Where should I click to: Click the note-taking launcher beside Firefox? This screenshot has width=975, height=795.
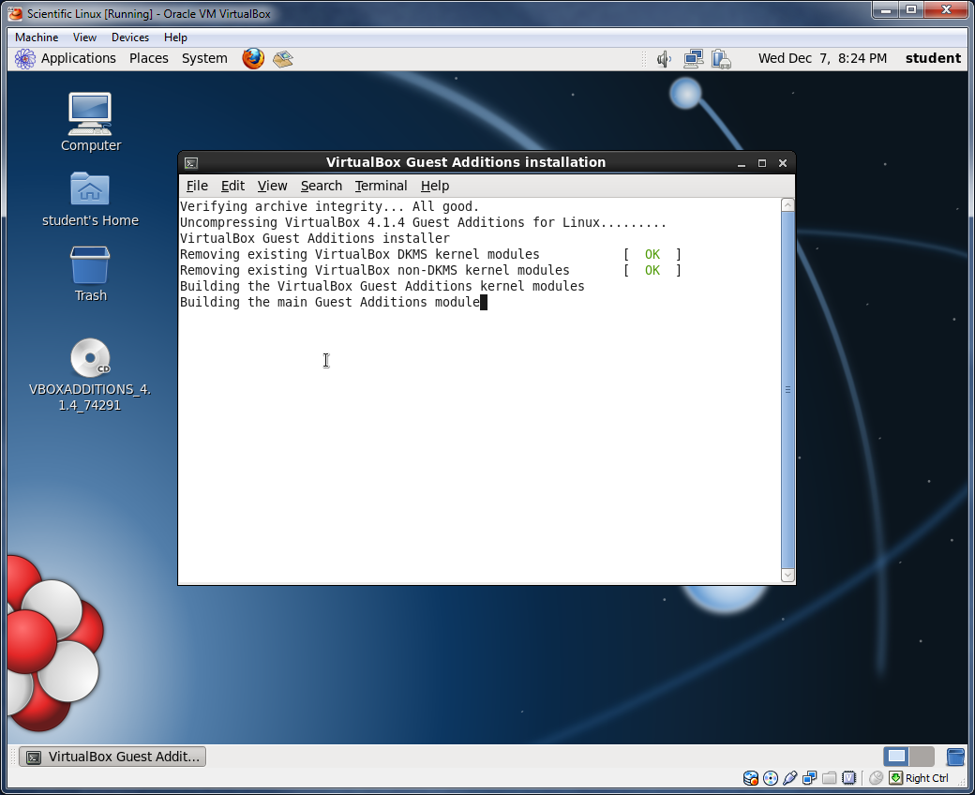283,58
